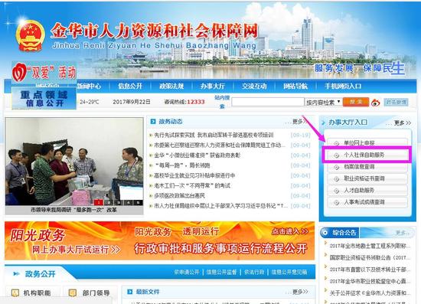Open the 网站导航 menu

(x=295, y=87)
